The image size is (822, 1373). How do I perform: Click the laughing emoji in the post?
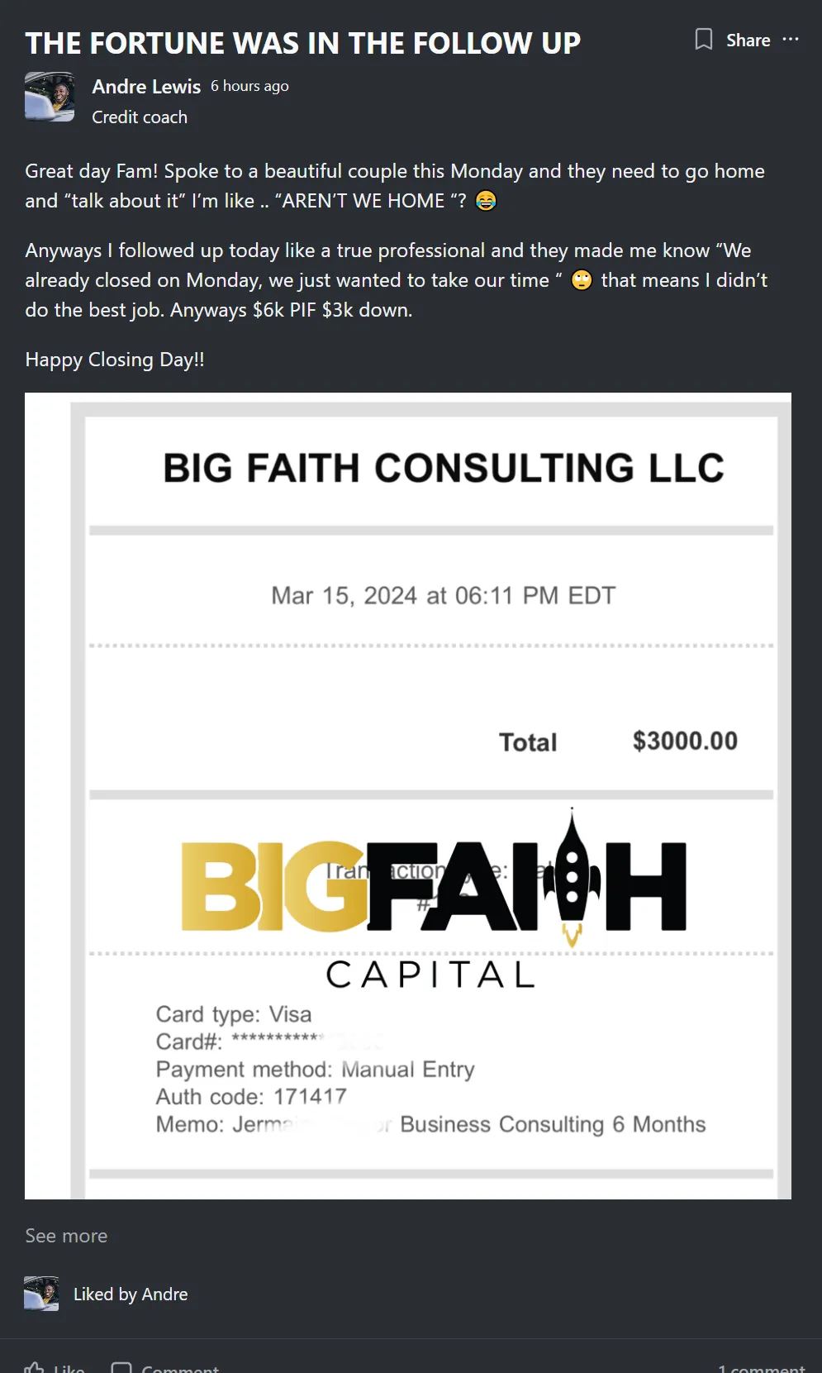click(486, 201)
